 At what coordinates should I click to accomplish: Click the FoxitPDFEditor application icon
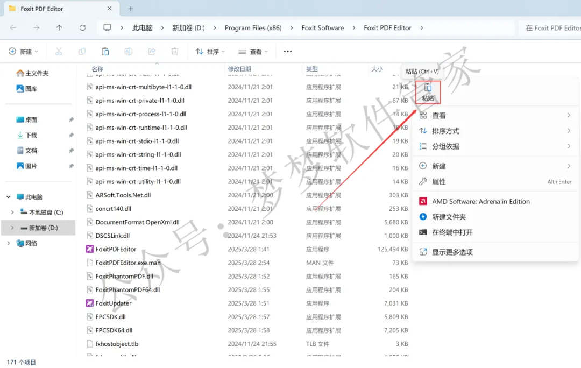[x=90, y=249]
